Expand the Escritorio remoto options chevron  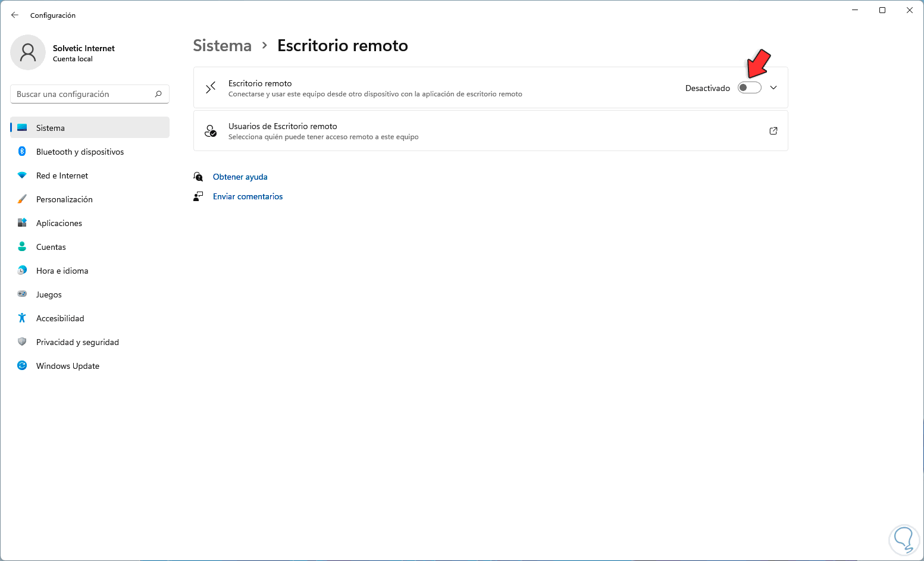(773, 88)
